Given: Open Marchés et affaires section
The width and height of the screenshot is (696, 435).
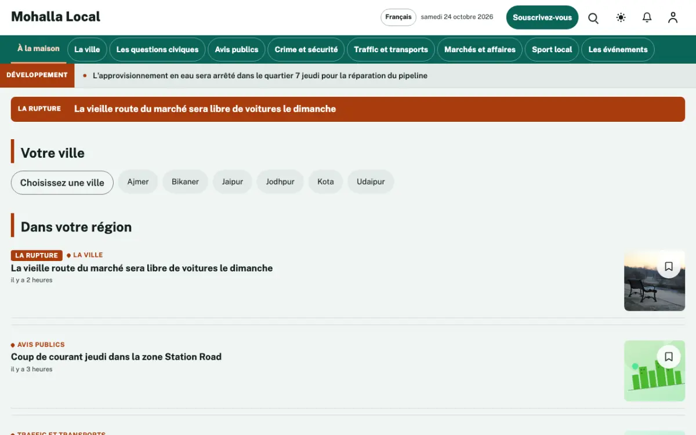Looking at the screenshot, I should pyautogui.click(x=480, y=49).
